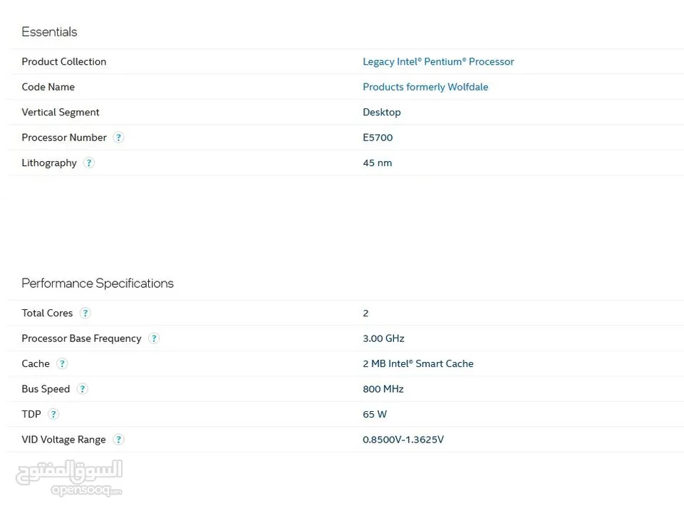This screenshot has height=513, width=684.
Task: Click the 3.00 GHz frequency value
Action: [x=383, y=338]
